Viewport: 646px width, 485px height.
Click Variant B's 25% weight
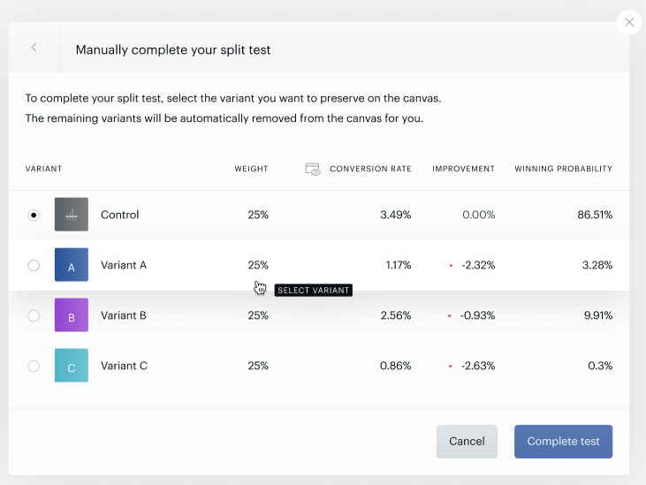(x=258, y=315)
